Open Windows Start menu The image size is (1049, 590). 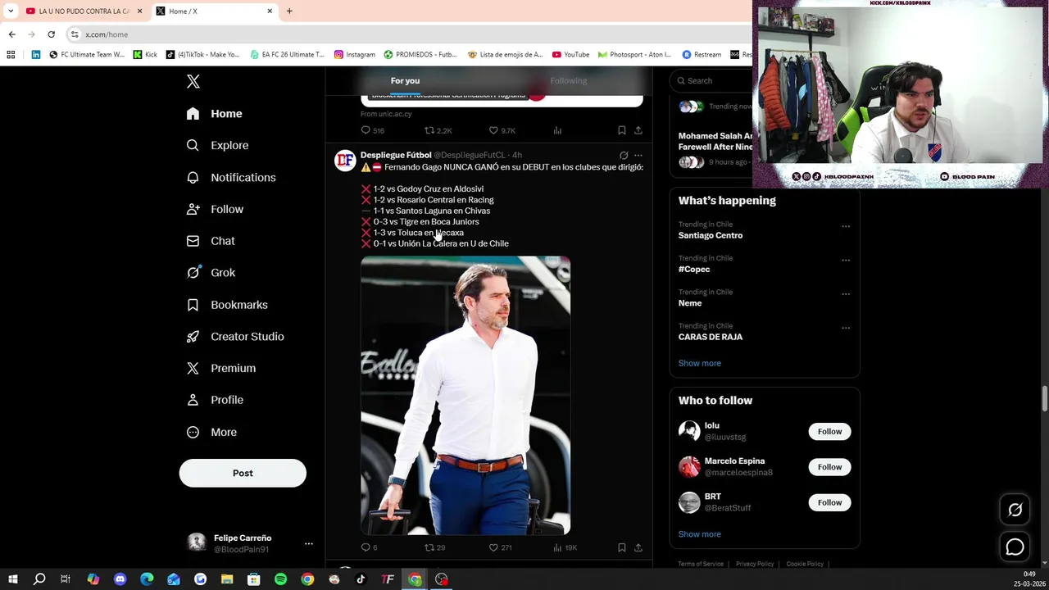point(12,579)
